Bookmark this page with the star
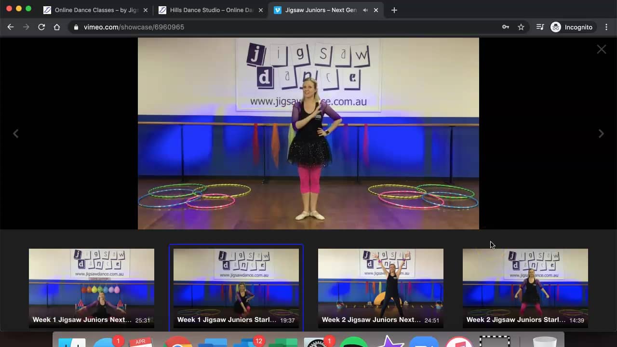Image resolution: width=617 pixels, height=347 pixels. point(521,27)
